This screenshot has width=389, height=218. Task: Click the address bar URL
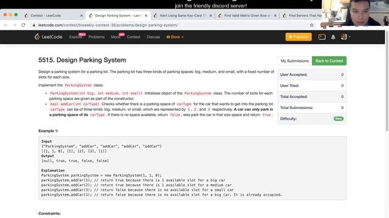click(x=108, y=25)
